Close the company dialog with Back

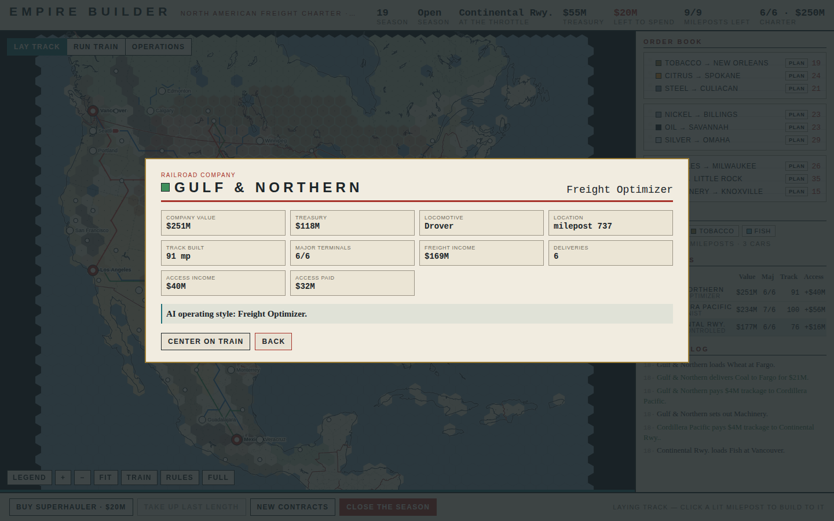(x=273, y=342)
